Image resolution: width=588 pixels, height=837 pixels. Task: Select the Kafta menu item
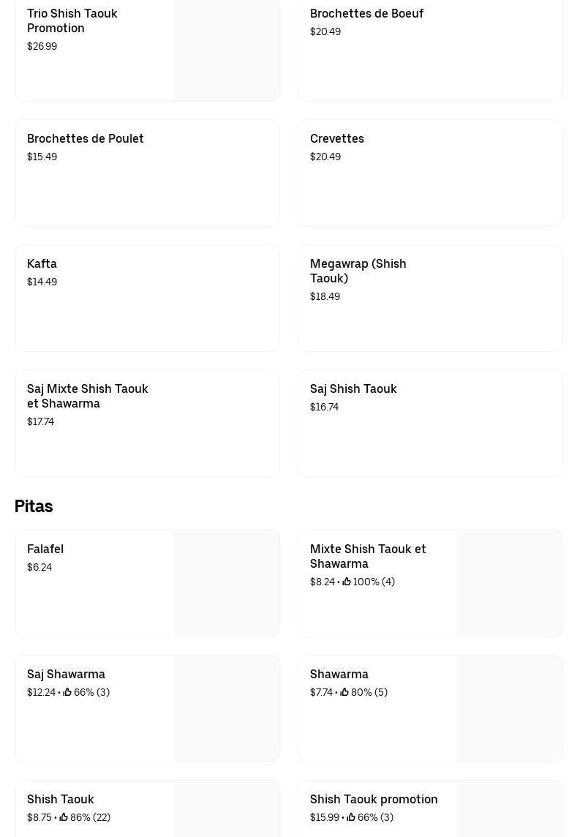tap(42, 263)
